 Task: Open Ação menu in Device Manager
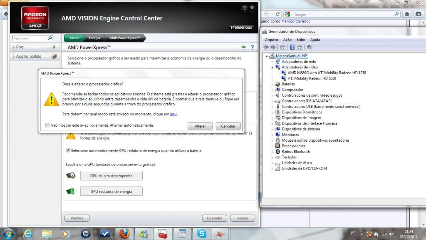point(287,40)
